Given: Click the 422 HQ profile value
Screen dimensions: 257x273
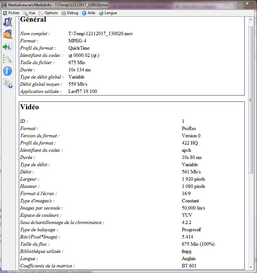Looking at the screenshot, I should tap(190, 143).
